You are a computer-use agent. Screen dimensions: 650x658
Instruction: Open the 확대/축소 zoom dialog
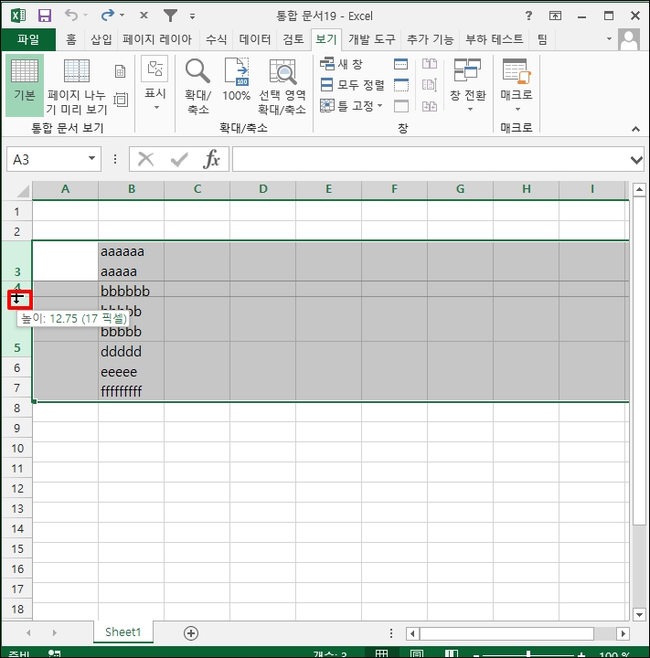coord(197,87)
